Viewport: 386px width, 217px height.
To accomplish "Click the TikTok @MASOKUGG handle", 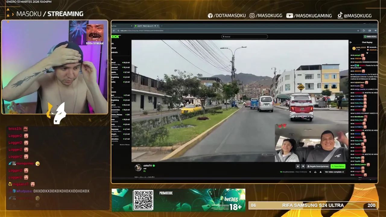I will [354, 15].
